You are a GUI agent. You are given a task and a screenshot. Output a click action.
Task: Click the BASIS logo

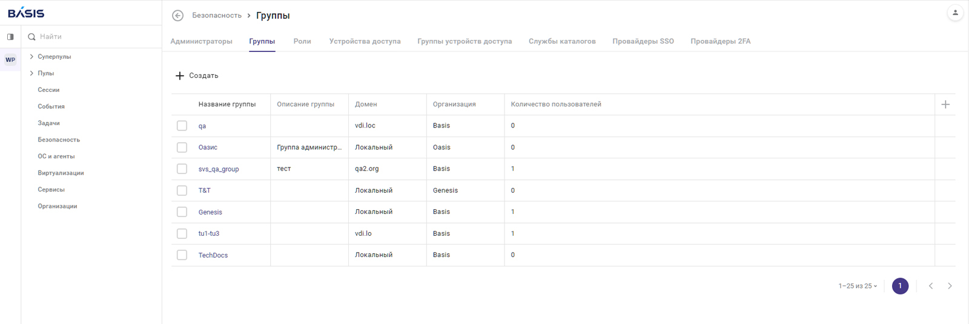click(26, 13)
